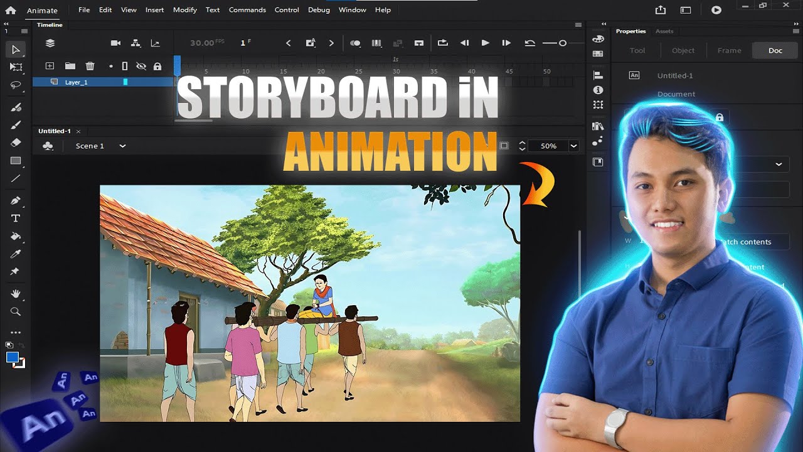Select the Text tool
The width and height of the screenshot is (803, 452).
click(16, 218)
